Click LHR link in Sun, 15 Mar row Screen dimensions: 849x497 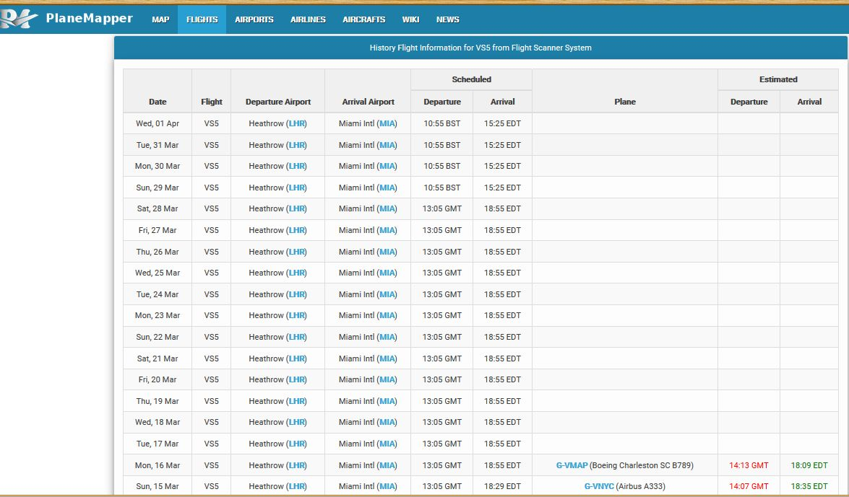(x=297, y=486)
